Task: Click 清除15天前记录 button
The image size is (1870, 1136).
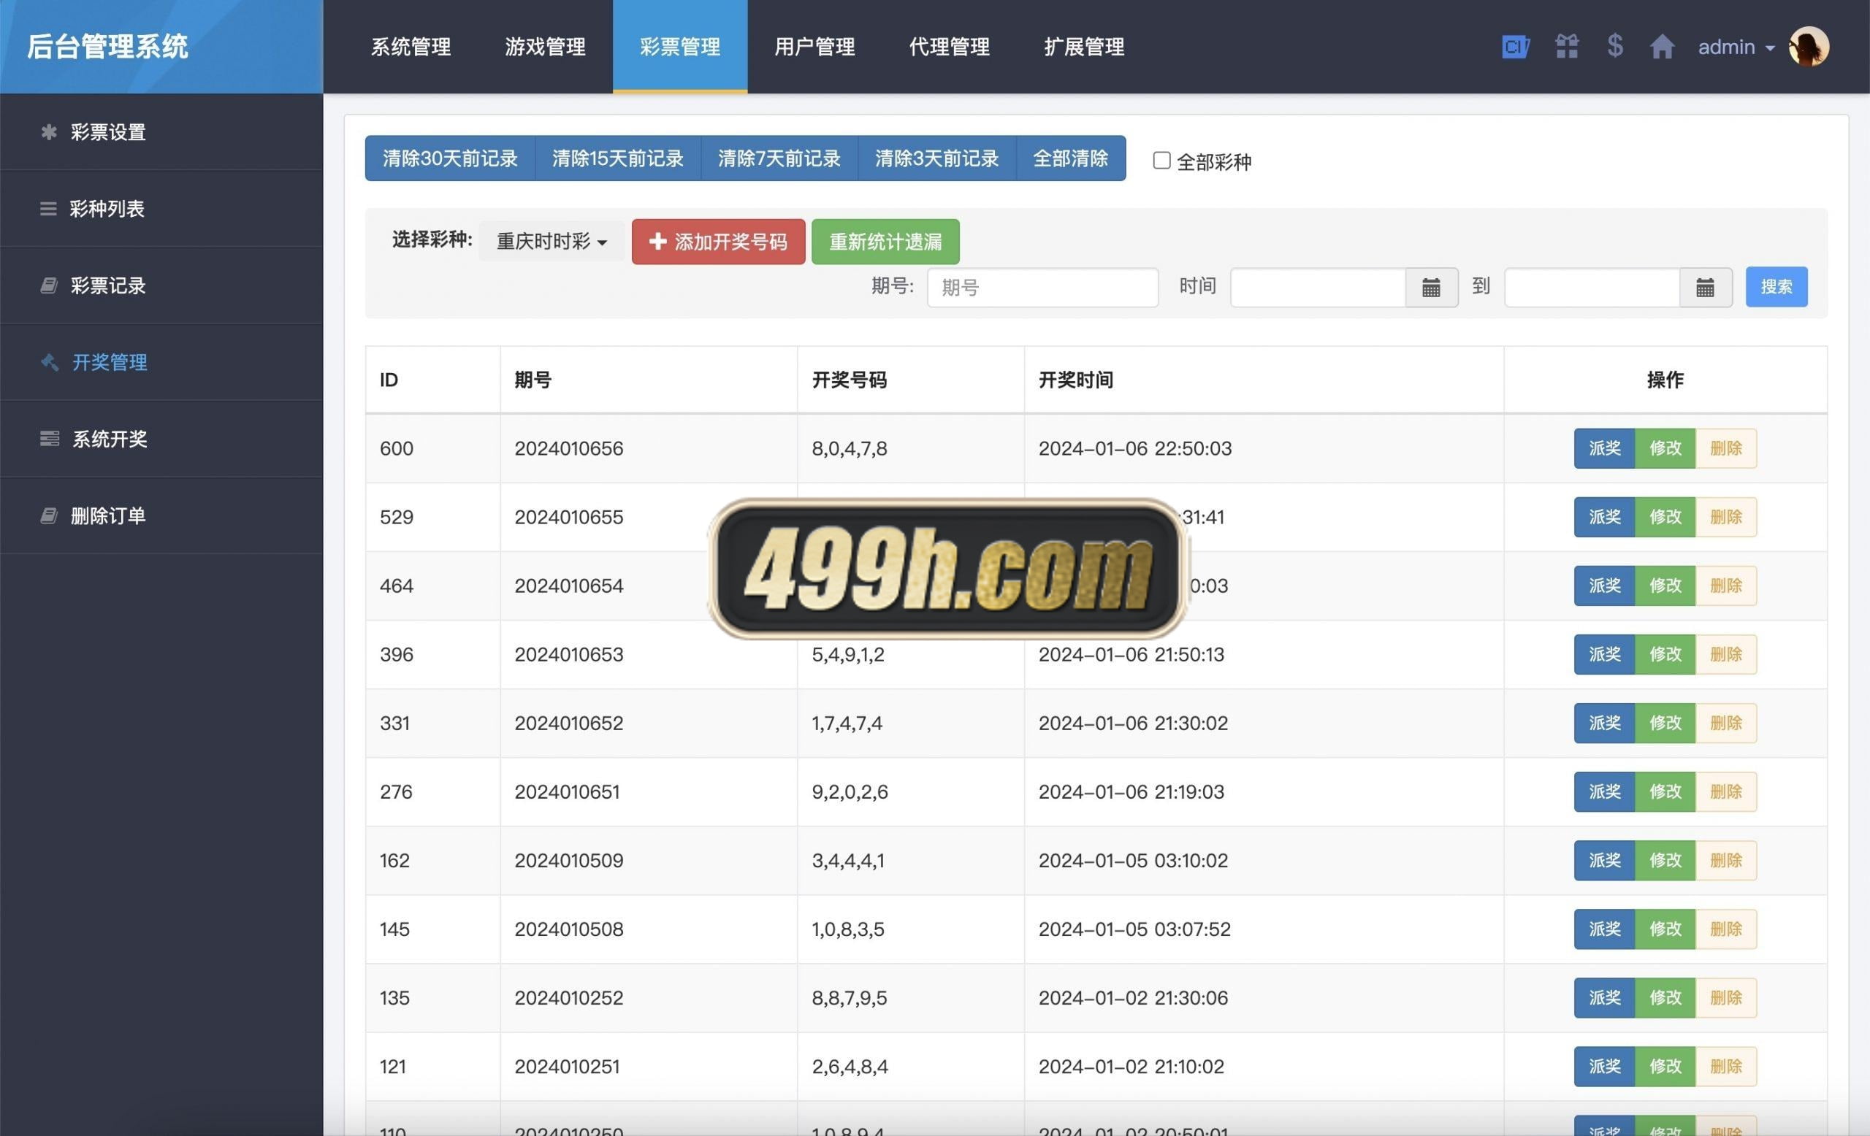Action: [x=618, y=158]
